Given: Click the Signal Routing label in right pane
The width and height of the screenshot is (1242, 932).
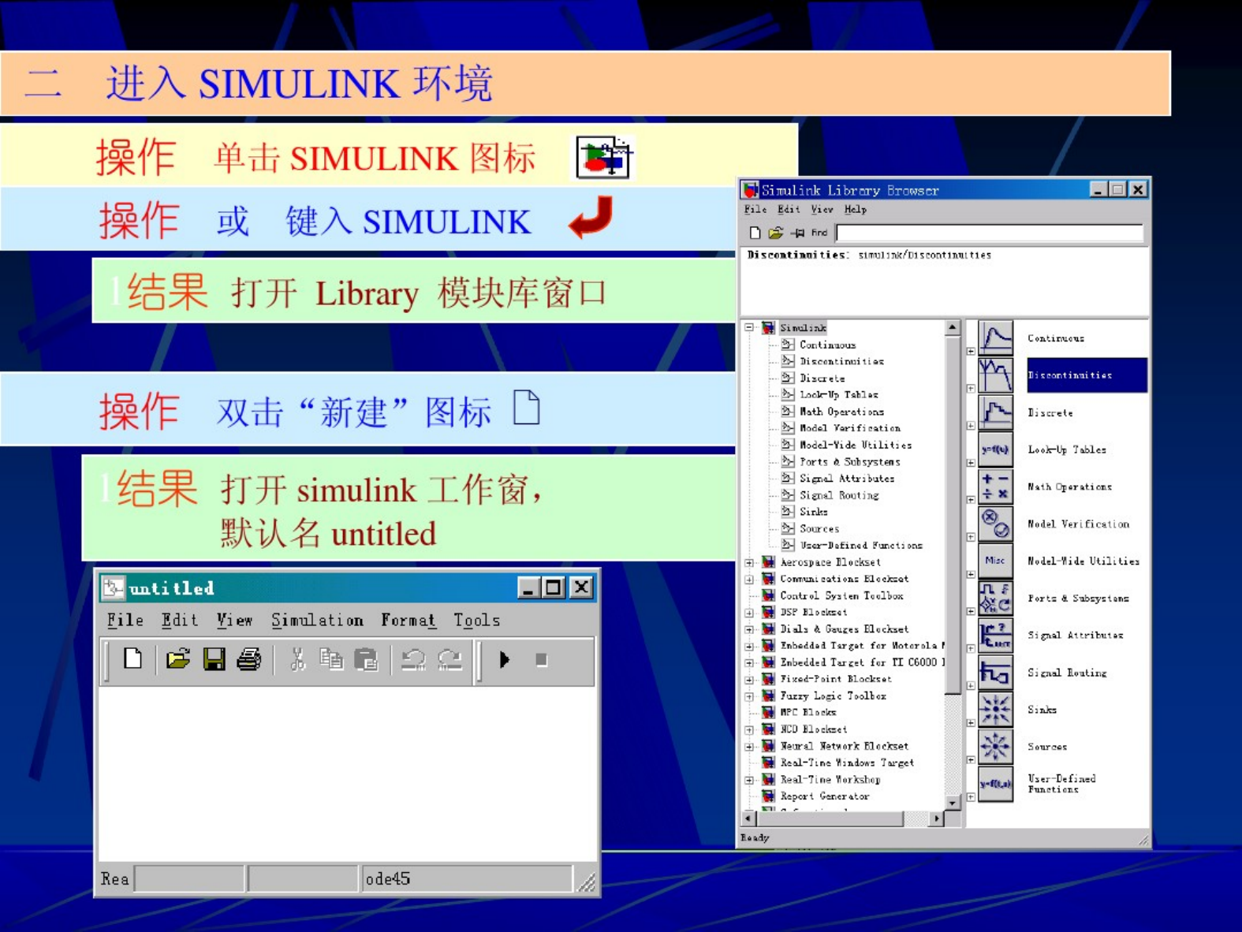Looking at the screenshot, I should coord(1067,673).
